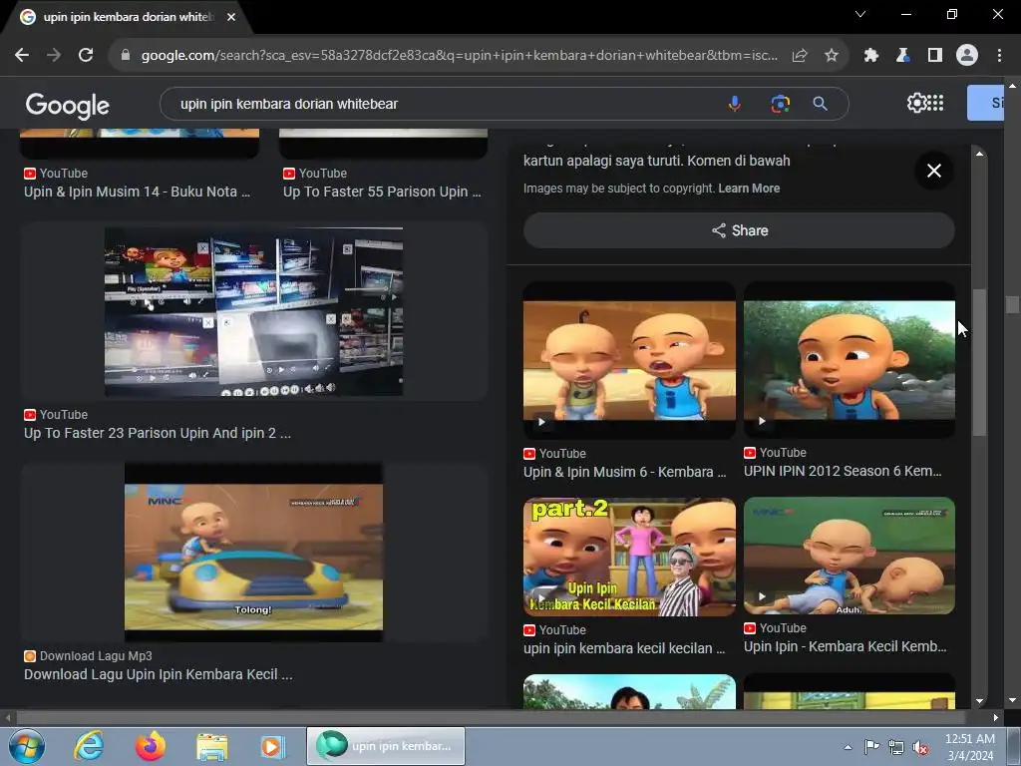The height and width of the screenshot is (766, 1021).
Task: Click the page vertical scrollbar thumb
Action: tap(1012, 304)
